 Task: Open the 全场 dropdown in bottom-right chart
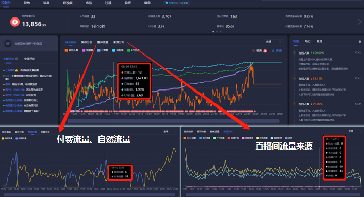pos(355,131)
